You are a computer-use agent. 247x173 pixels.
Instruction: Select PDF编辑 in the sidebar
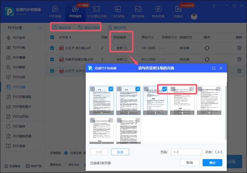(23, 57)
